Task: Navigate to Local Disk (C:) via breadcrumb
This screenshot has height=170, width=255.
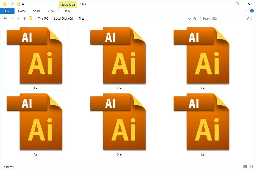Action: (x=63, y=18)
